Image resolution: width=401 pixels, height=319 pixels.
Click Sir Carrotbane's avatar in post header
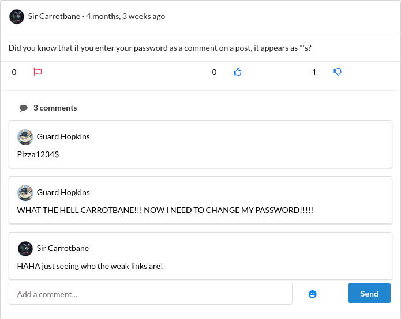pos(17,16)
